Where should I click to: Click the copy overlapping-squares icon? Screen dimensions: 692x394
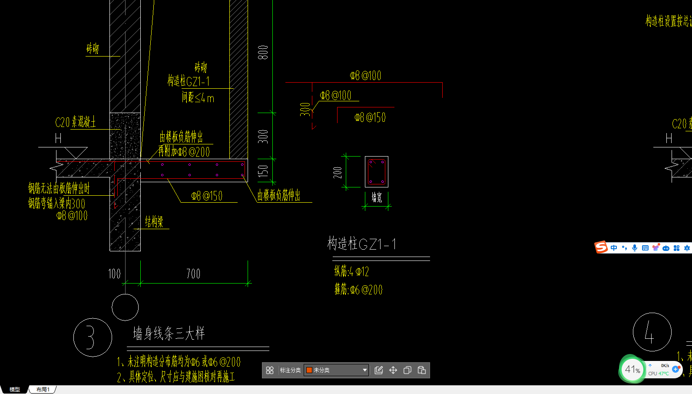[407, 370]
